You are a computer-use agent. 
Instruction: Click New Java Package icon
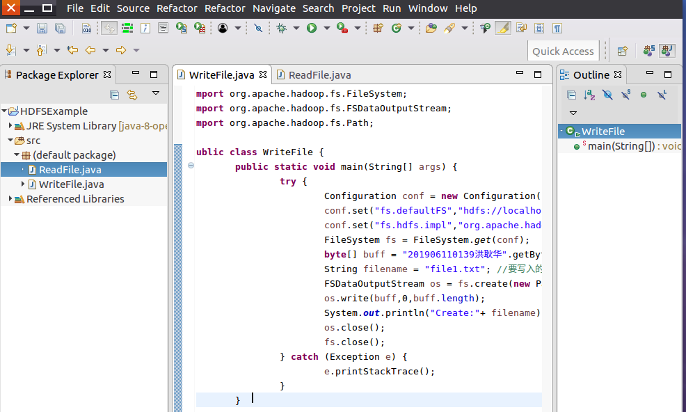pyautogui.click(x=378, y=29)
